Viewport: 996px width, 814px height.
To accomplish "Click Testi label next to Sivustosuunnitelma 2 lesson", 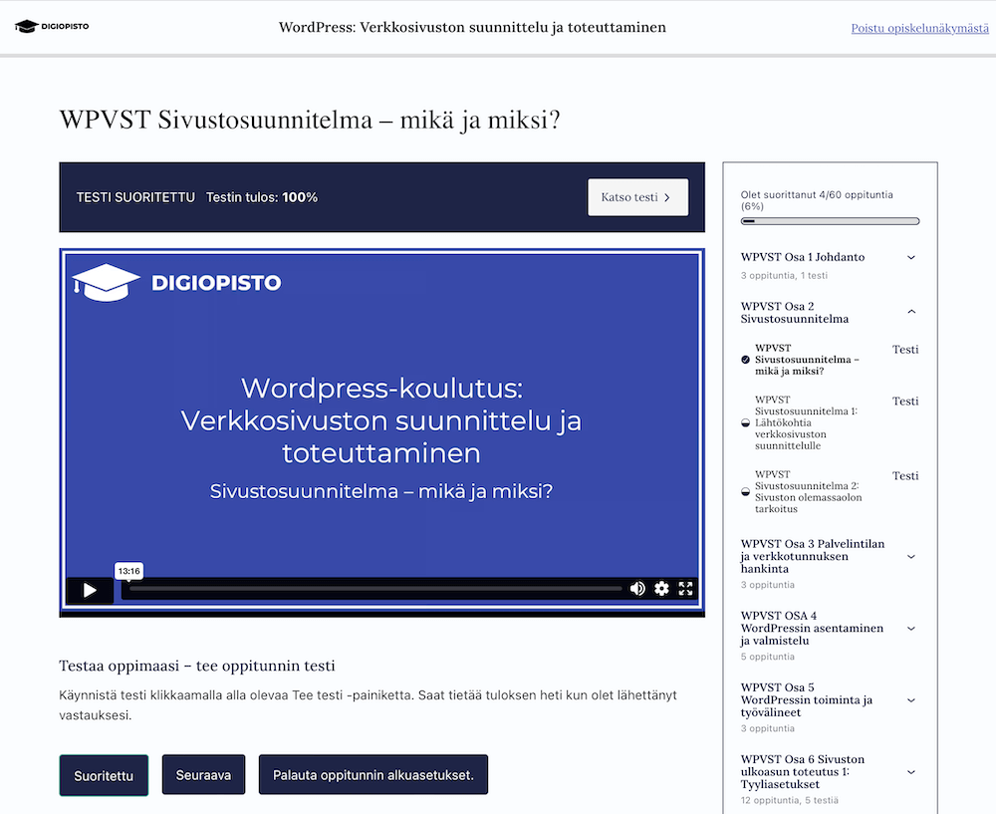I will point(905,476).
